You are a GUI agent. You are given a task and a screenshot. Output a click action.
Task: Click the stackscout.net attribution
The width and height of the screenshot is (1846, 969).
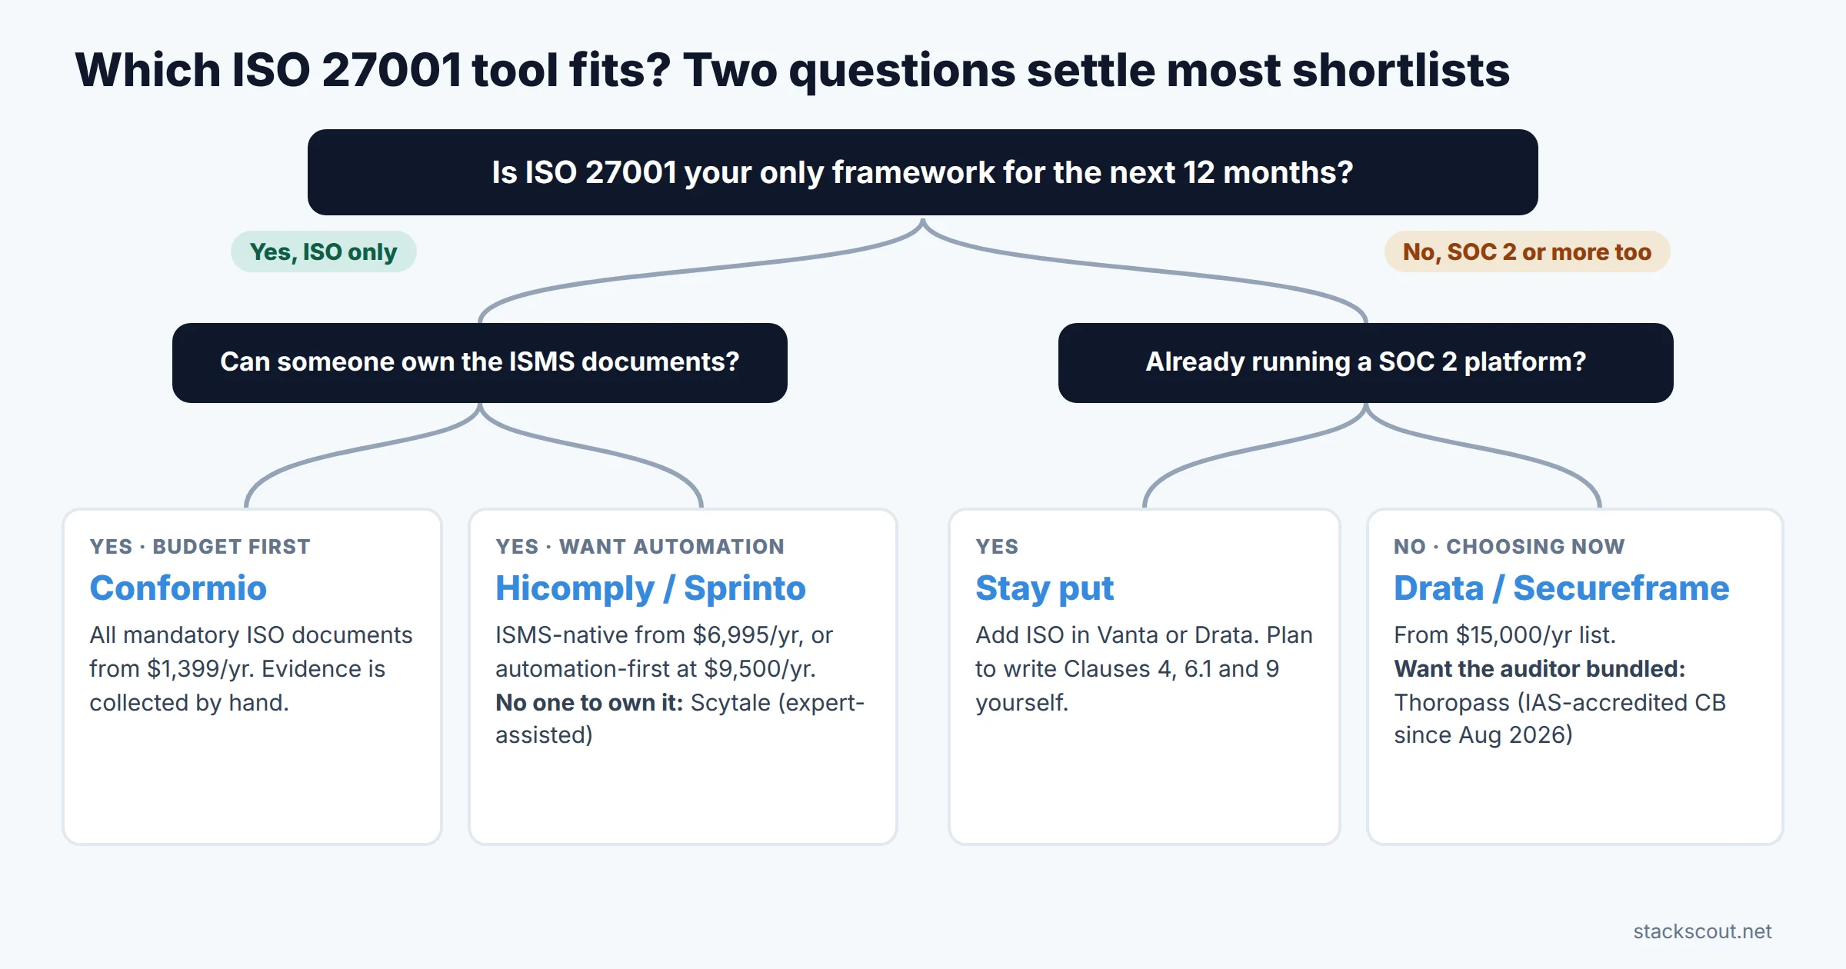click(1702, 931)
